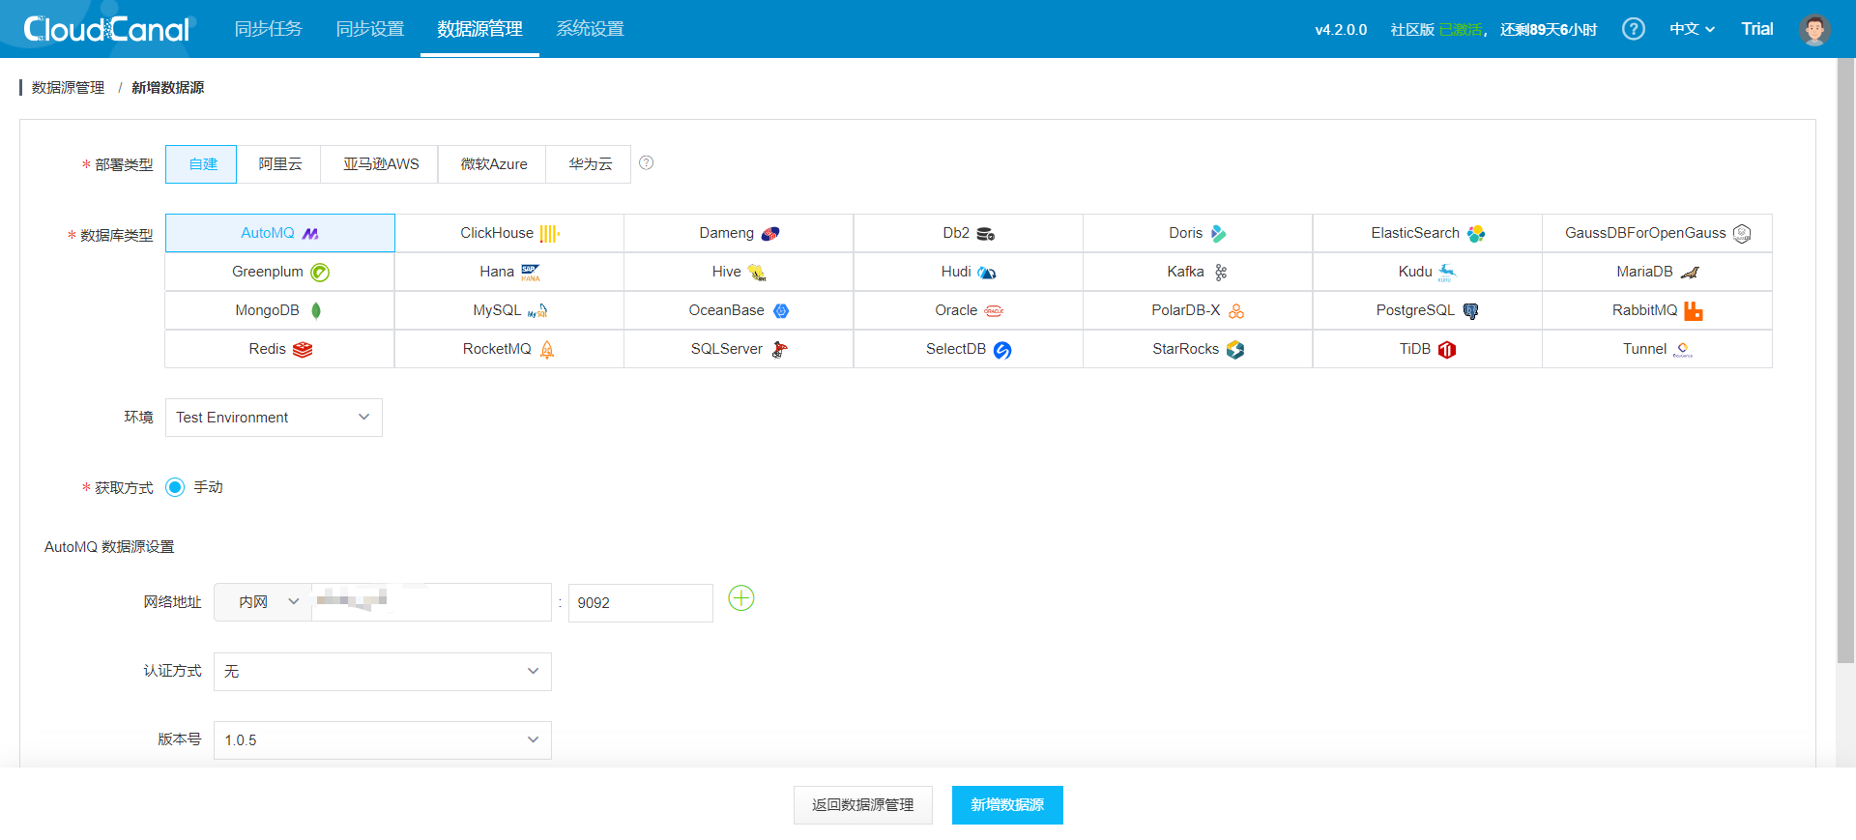
Task: Select the TiDB database type
Action: 1427,349
